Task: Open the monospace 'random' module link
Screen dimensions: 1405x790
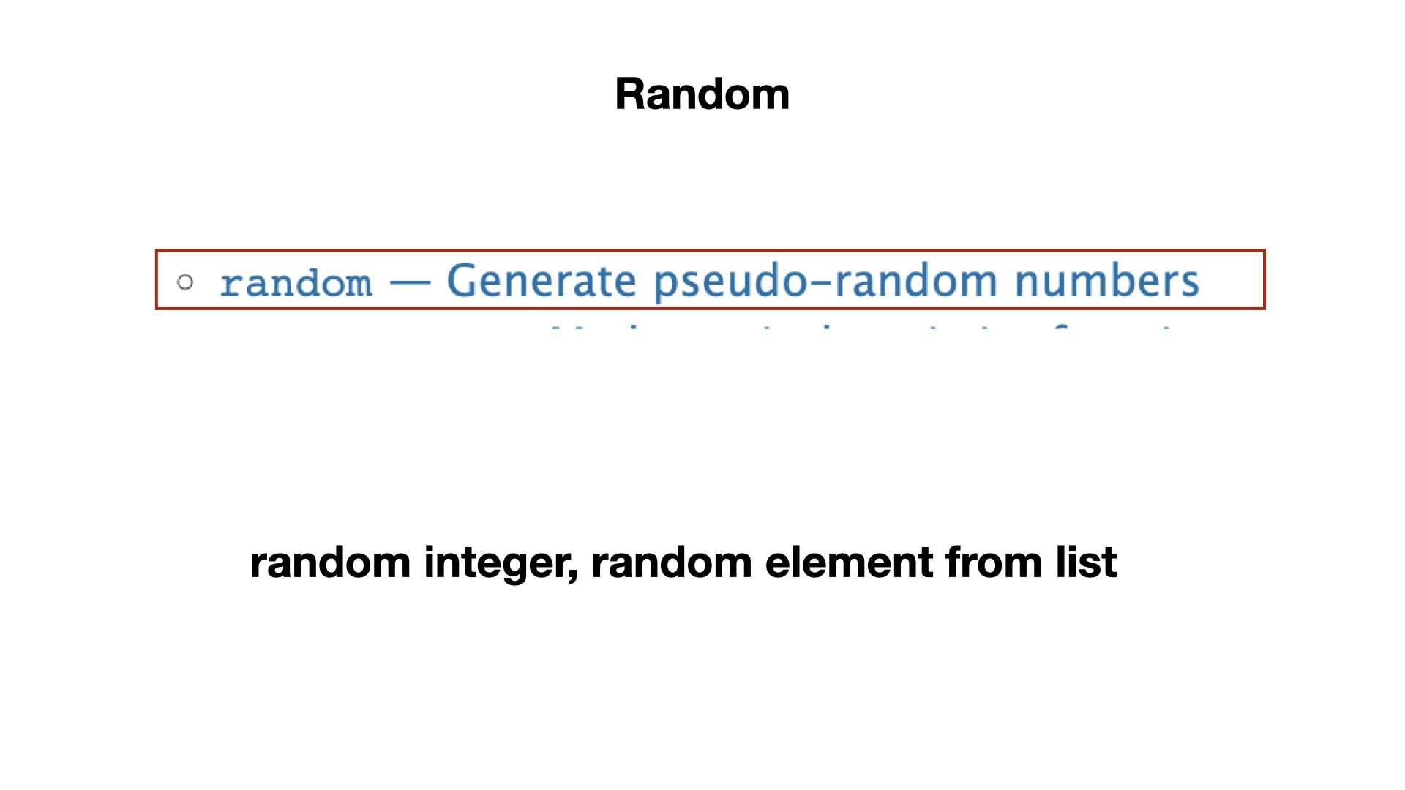Action: (296, 283)
